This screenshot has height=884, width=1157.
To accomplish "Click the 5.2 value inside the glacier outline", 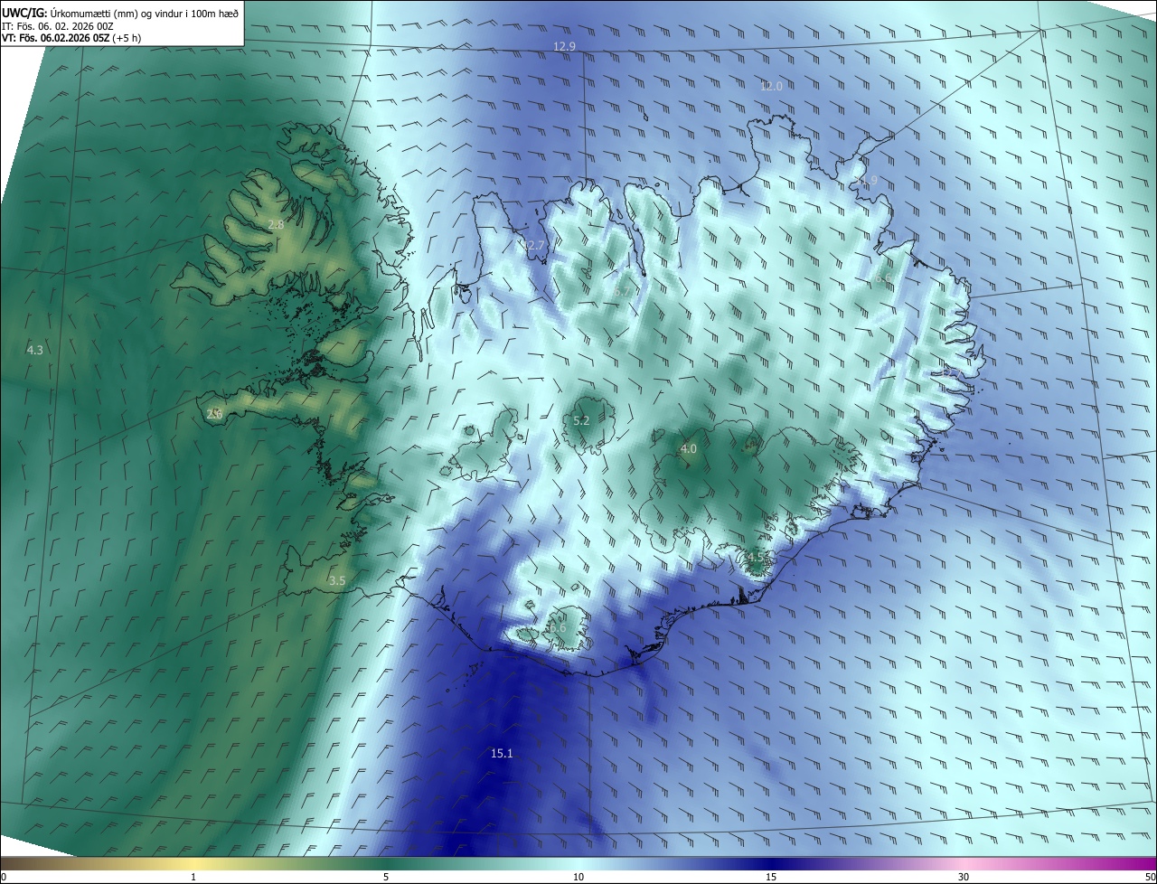I will pyautogui.click(x=581, y=420).
